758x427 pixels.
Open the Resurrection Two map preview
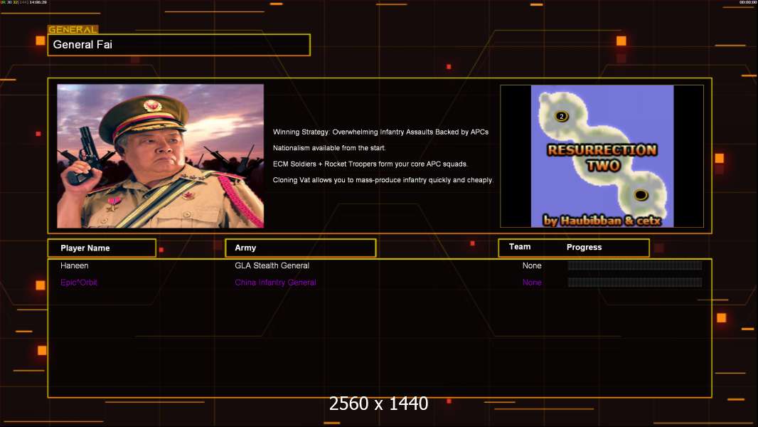[602, 156]
